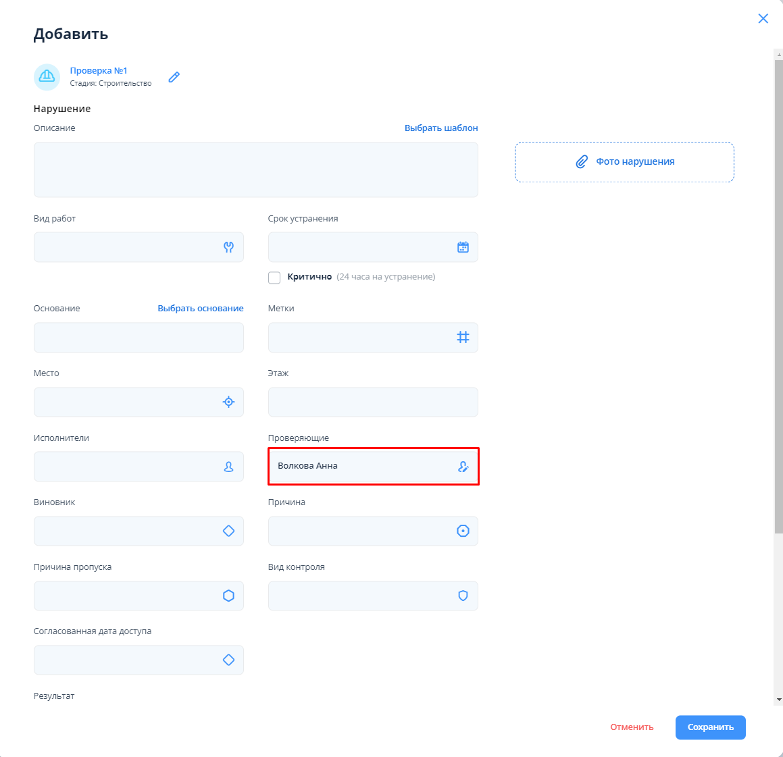Click the Выбрать основание link
Image resolution: width=783 pixels, height=757 pixels.
coord(201,308)
